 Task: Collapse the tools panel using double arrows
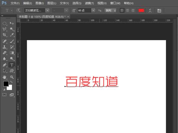(2, 16)
